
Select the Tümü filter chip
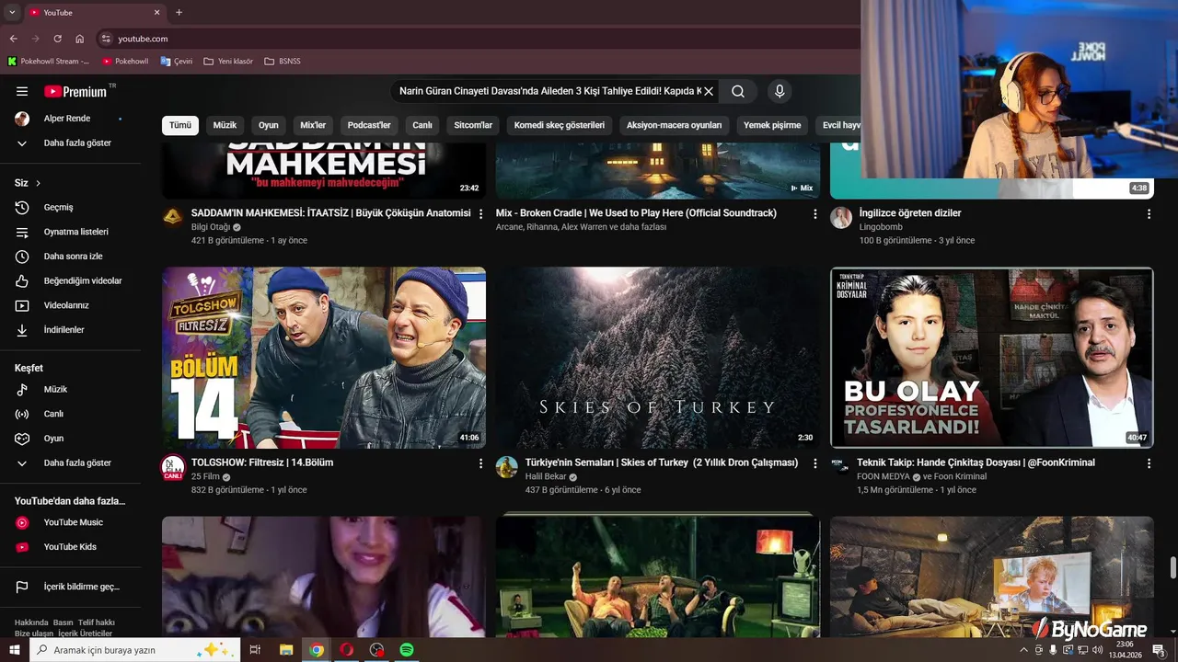tap(180, 125)
